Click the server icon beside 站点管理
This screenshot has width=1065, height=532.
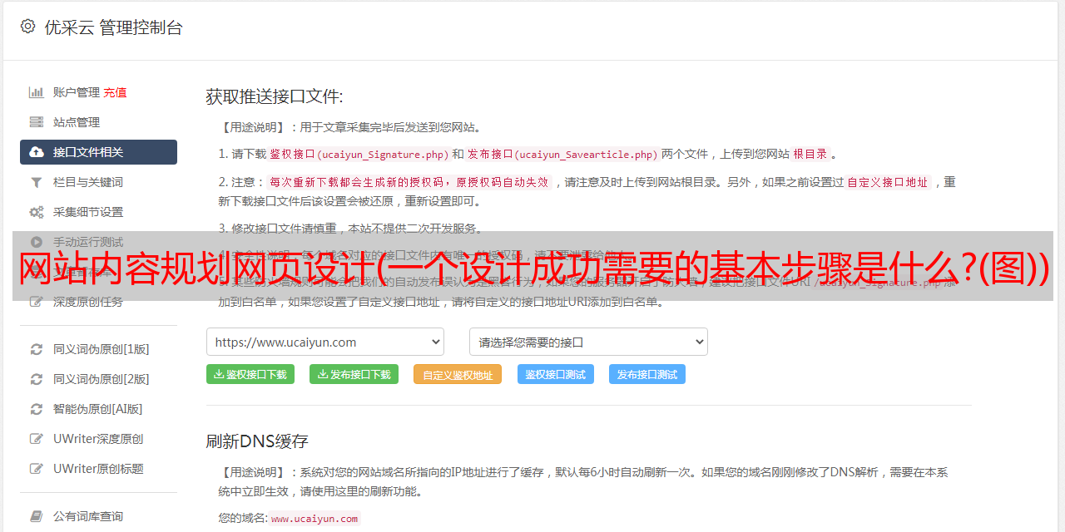pos(37,122)
